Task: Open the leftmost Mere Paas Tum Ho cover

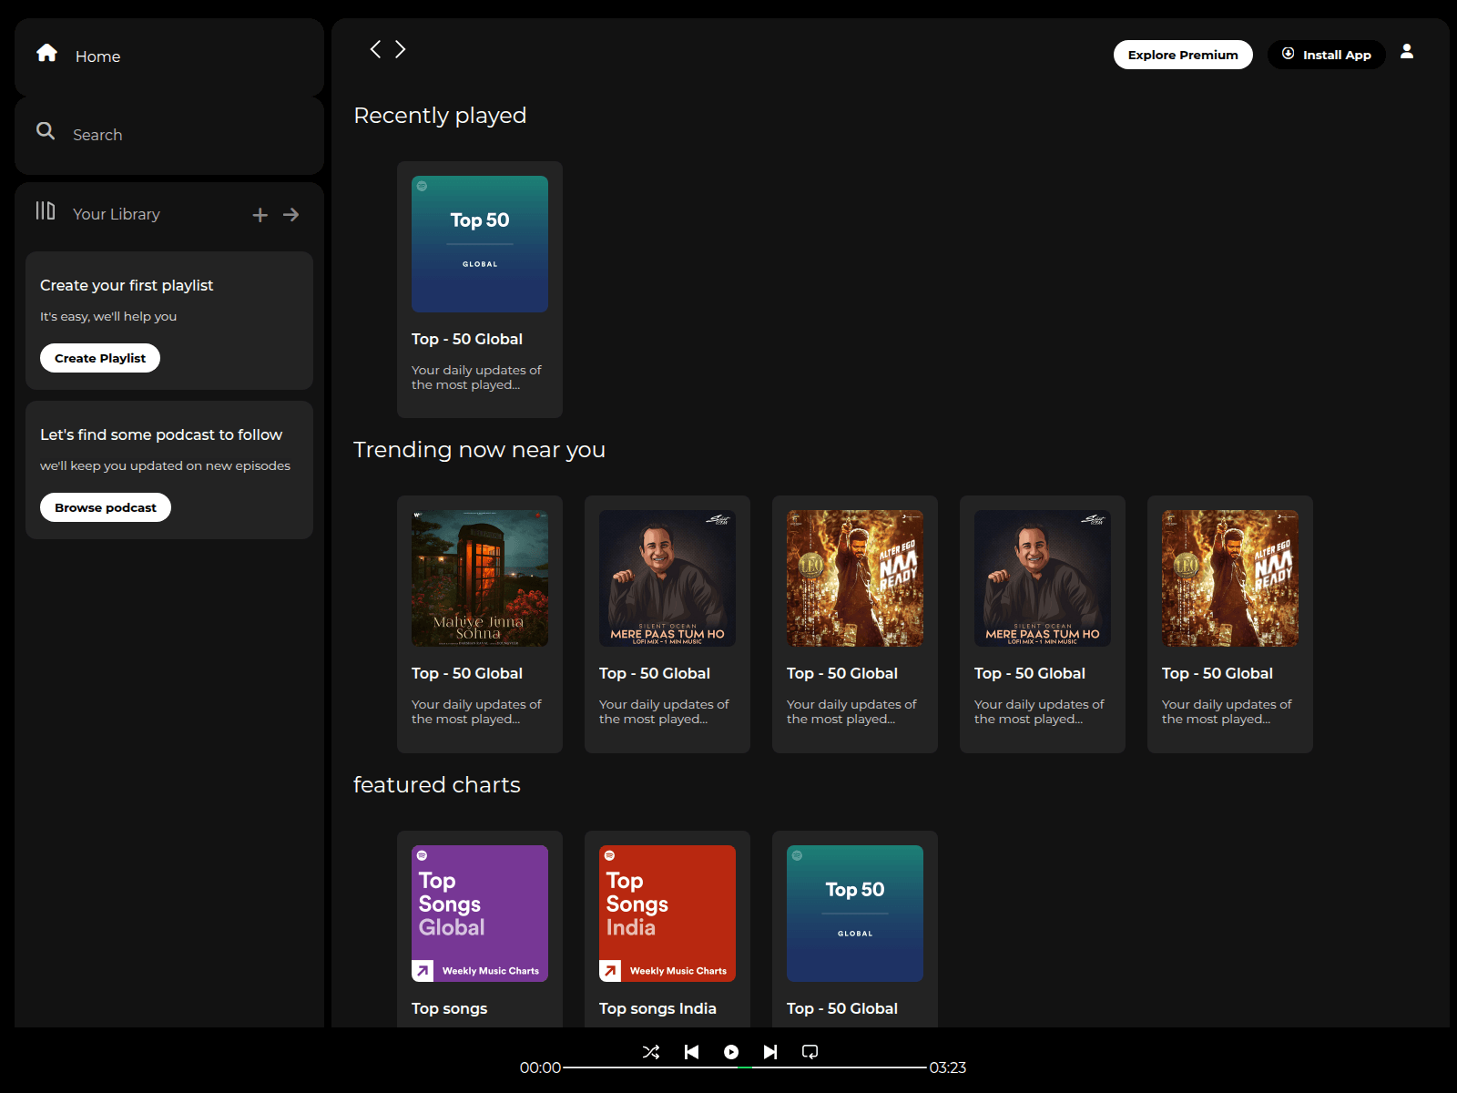Action: (667, 578)
